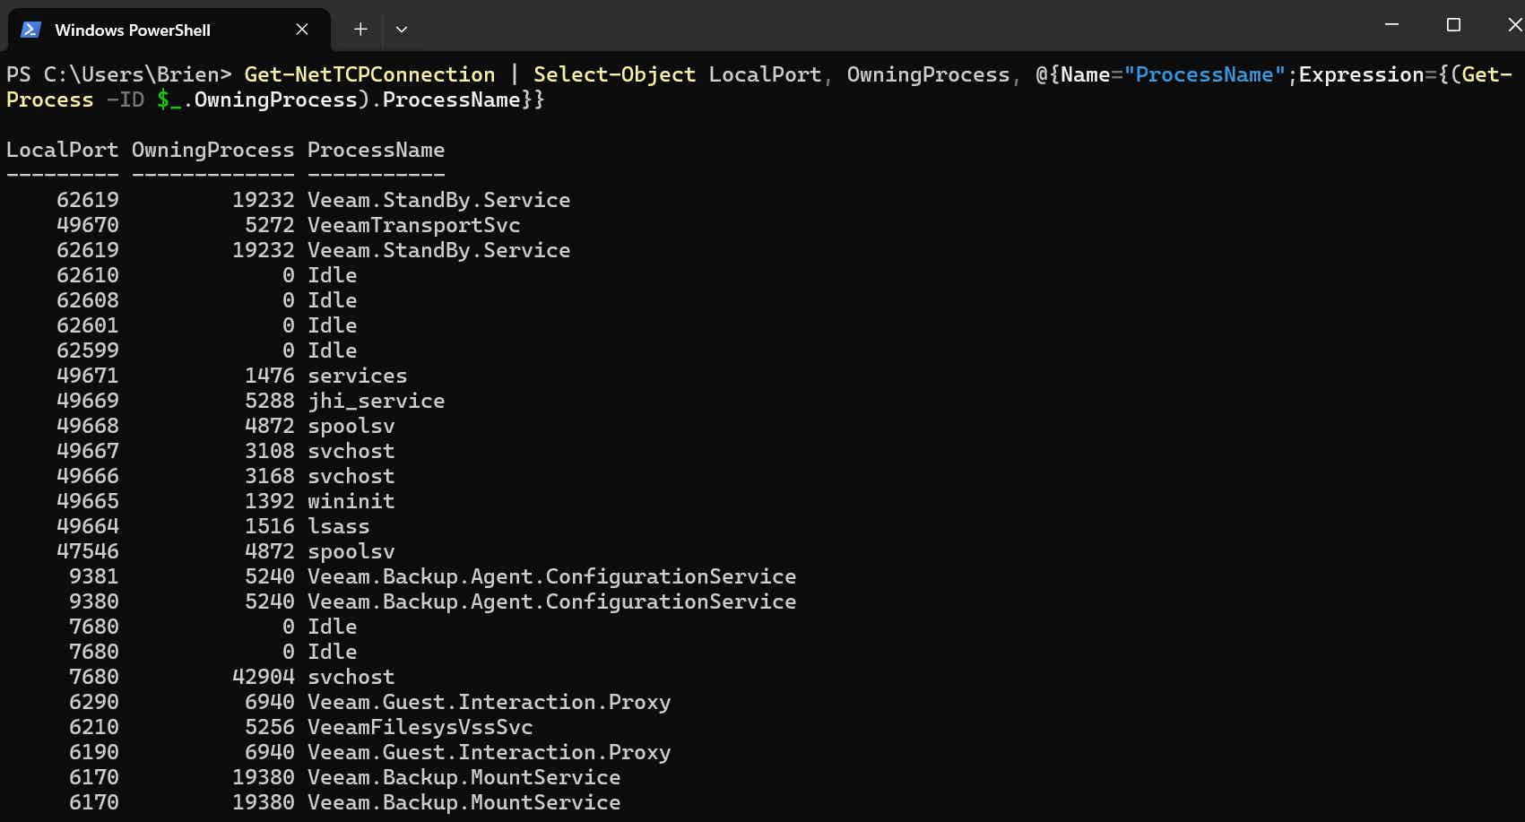The width and height of the screenshot is (1525, 822).
Task: Open a new tab with plus button
Action: pyautogui.click(x=360, y=30)
